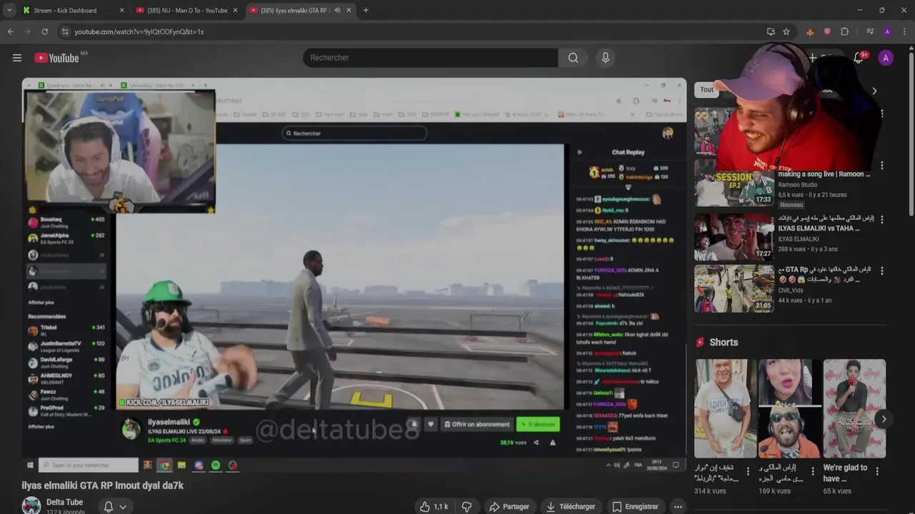Open options for the 169 k vues short
915x514 pixels.
pos(812,471)
